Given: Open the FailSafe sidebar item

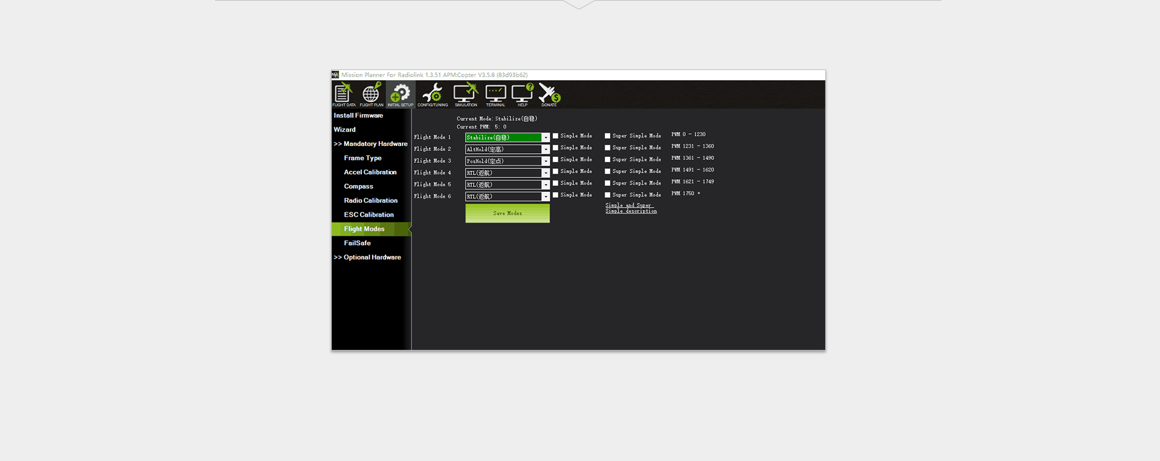Looking at the screenshot, I should (357, 243).
